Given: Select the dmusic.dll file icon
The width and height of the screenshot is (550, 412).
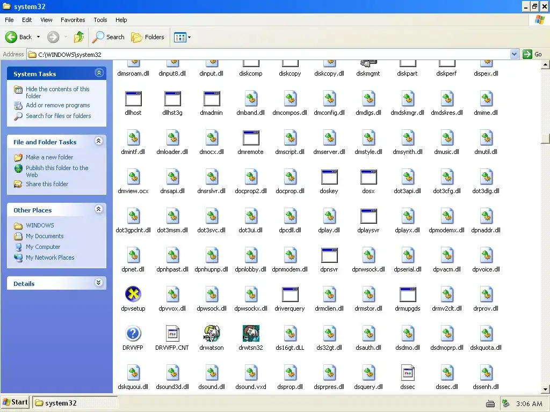Looking at the screenshot, I should click(x=447, y=138).
